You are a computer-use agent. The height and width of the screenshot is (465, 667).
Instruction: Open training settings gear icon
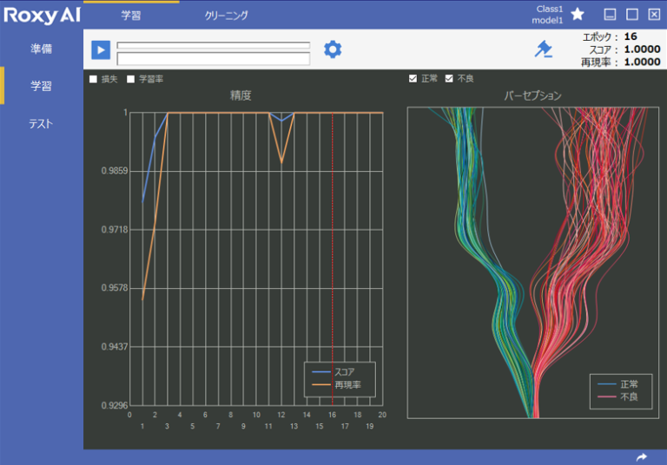coord(333,49)
